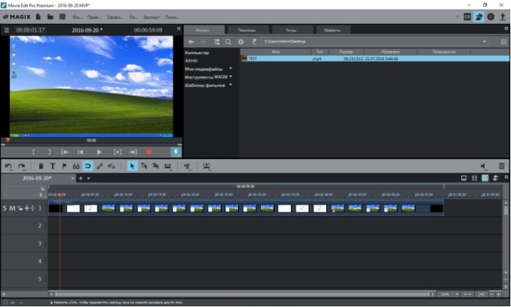The image size is (511, 307).
Task: Create a new project with the document icon
Action: tap(38, 16)
